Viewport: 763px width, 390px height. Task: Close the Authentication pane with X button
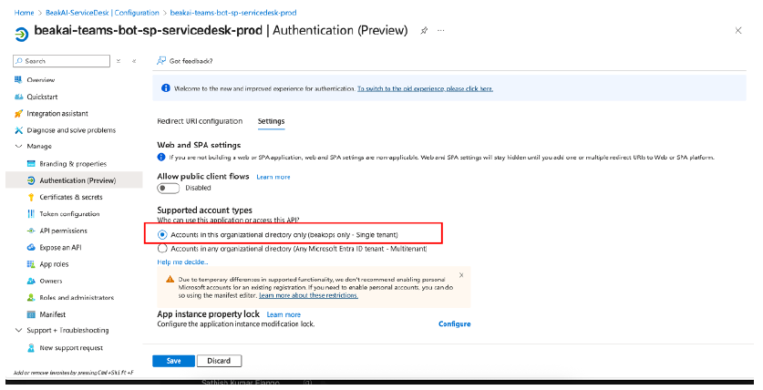(738, 31)
